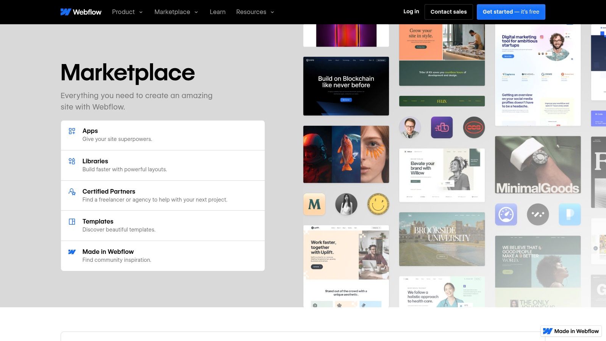Expand the Product dropdown chevron
The height and width of the screenshot is (341, 606).
click(x=141, y=12)
